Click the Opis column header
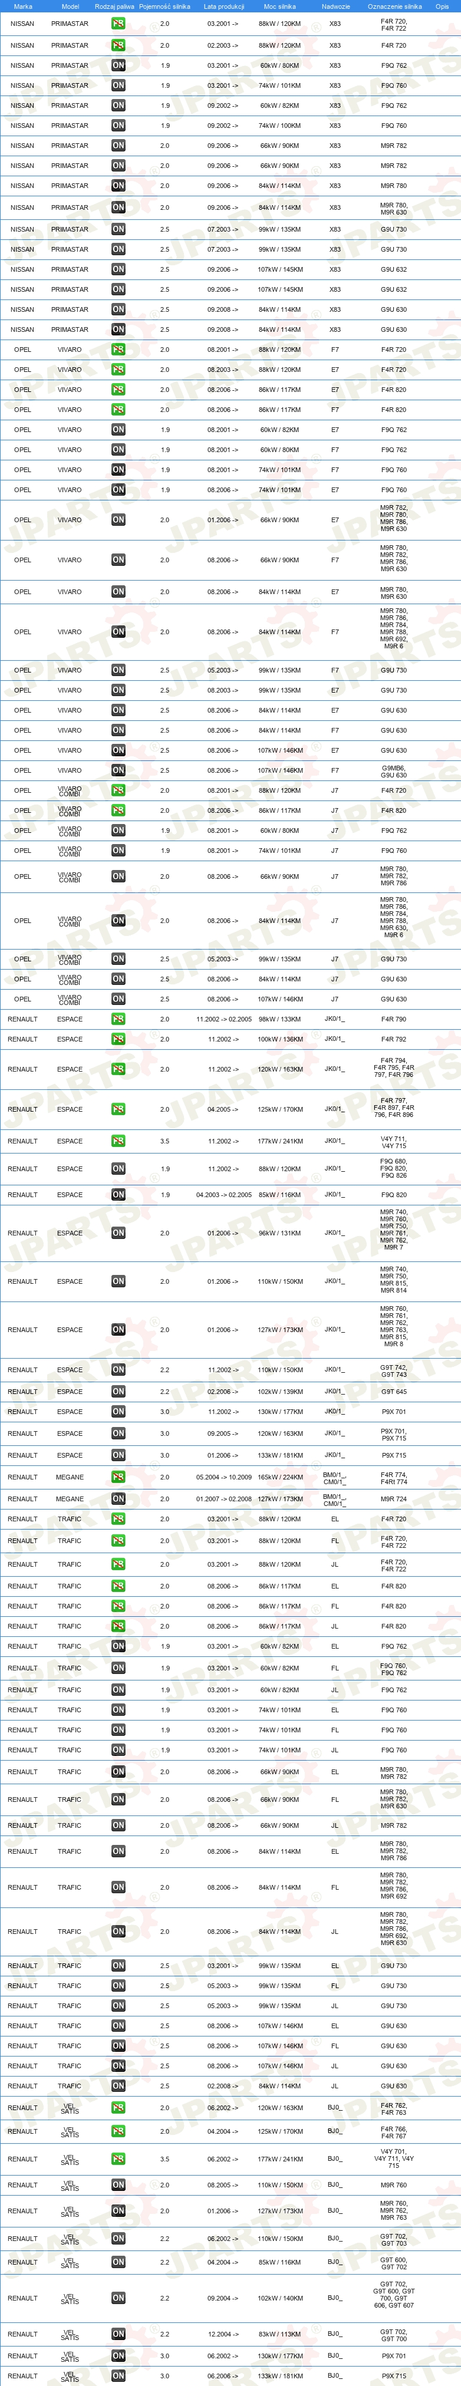 443,5
